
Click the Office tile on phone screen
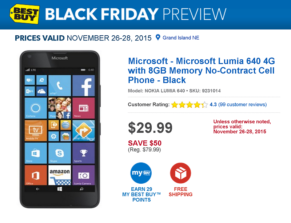[36, 175]
